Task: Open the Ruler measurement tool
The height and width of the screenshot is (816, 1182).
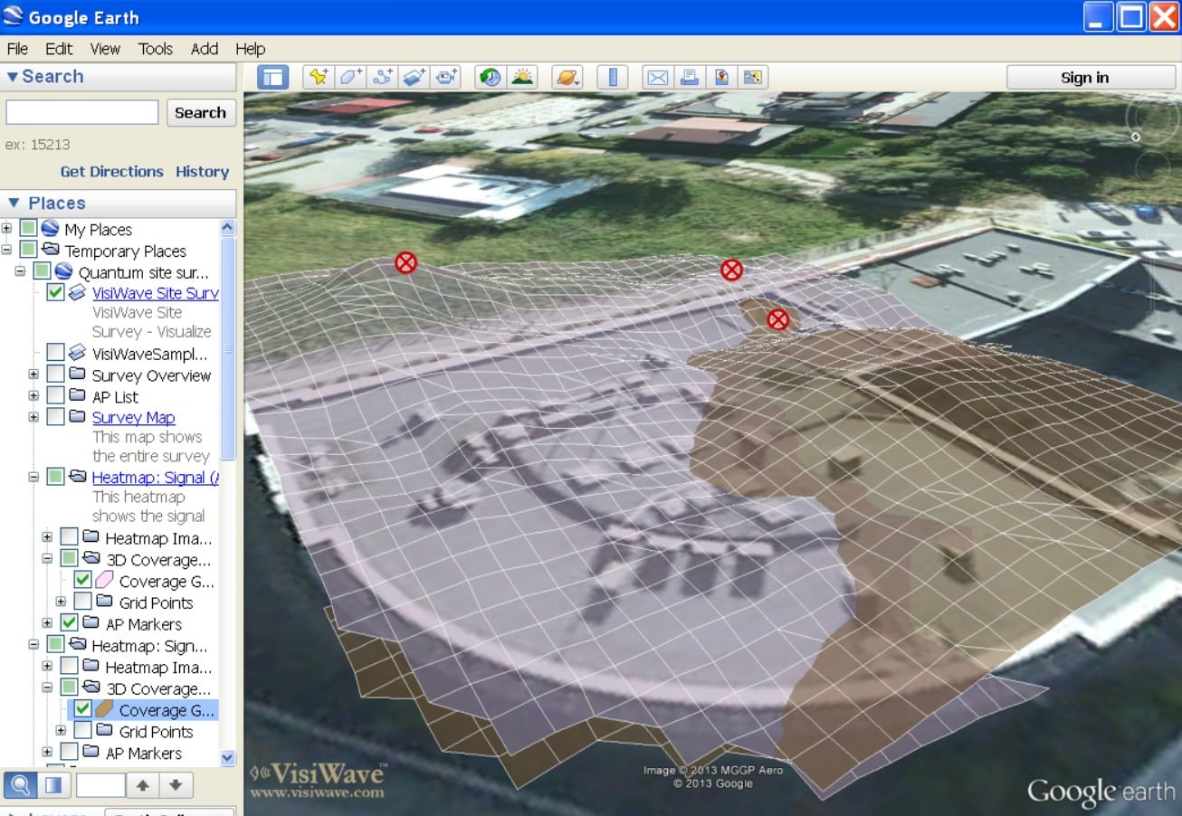Action: (x=613, y=77)
